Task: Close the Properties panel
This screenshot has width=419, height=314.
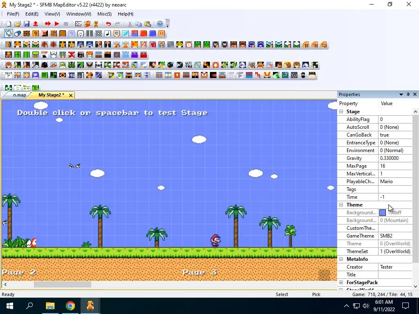Action: pyautogui.click(x=415, y=94)
